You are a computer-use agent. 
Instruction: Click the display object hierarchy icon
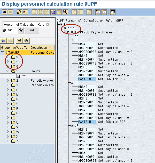point(19,12)
